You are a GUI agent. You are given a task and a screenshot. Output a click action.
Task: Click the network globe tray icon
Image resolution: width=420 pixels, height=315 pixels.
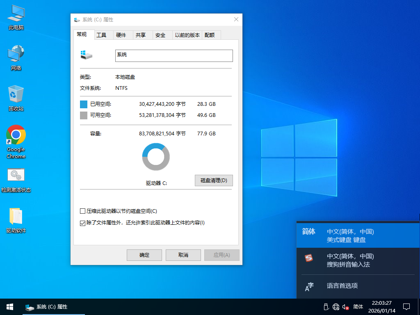point(336,307)
